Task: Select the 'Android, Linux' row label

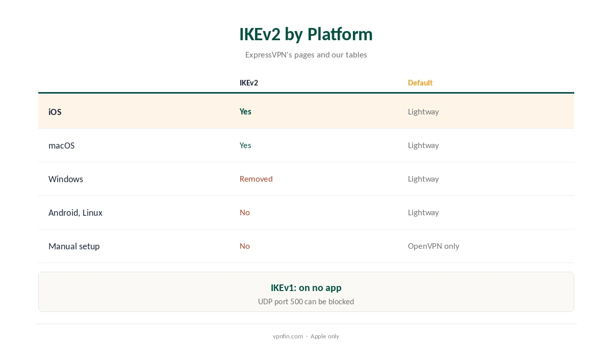Action: point(75,213)
